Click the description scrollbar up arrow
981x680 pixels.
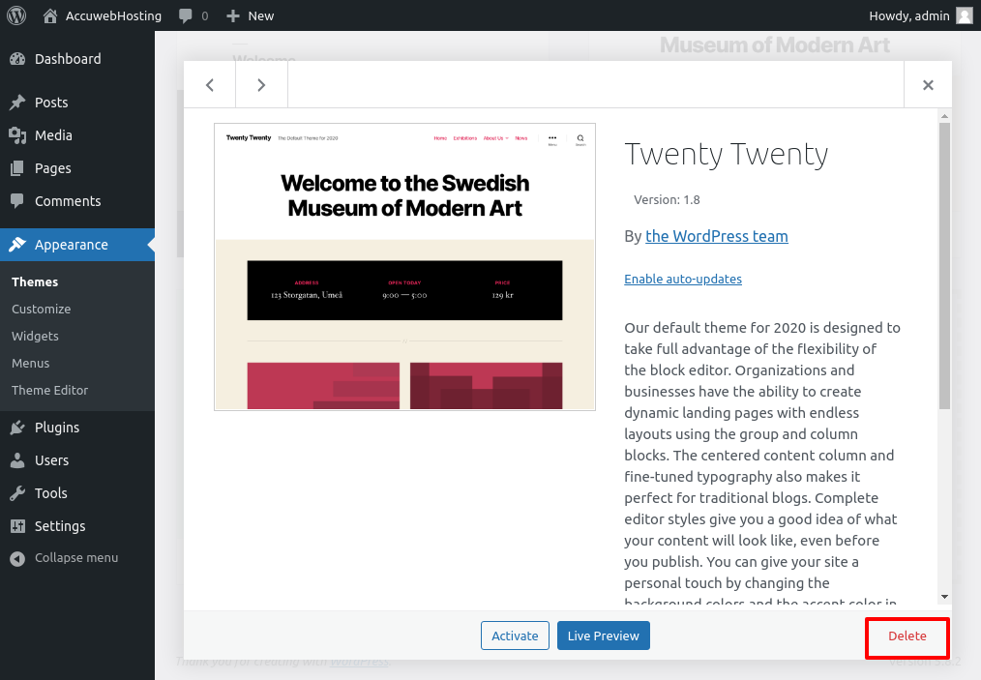[x=944, y=116]
